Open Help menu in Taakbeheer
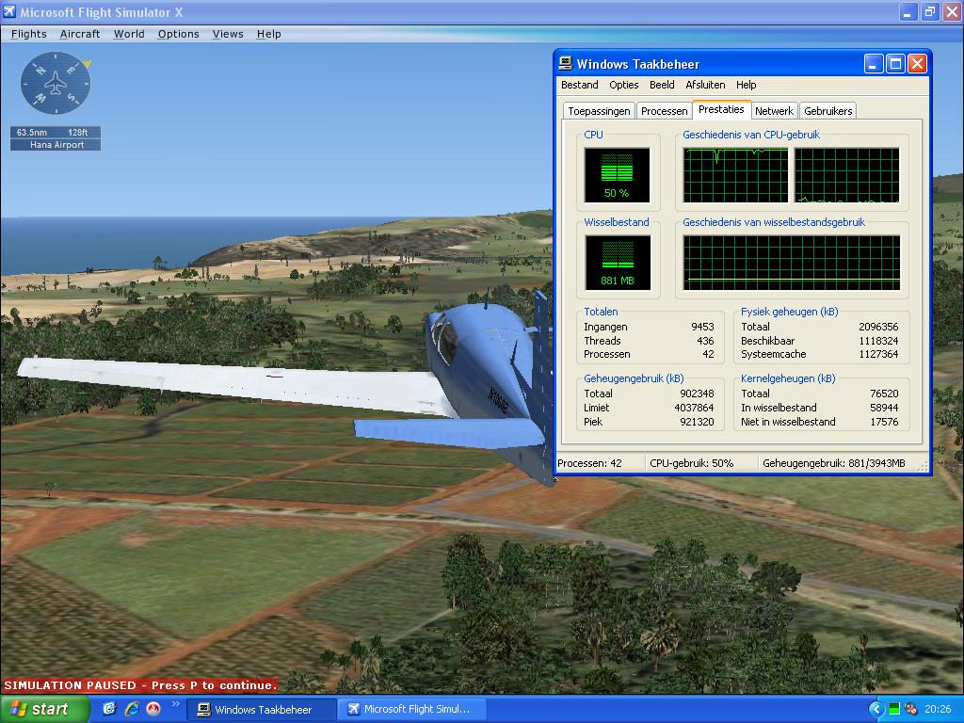 point(746,85)
